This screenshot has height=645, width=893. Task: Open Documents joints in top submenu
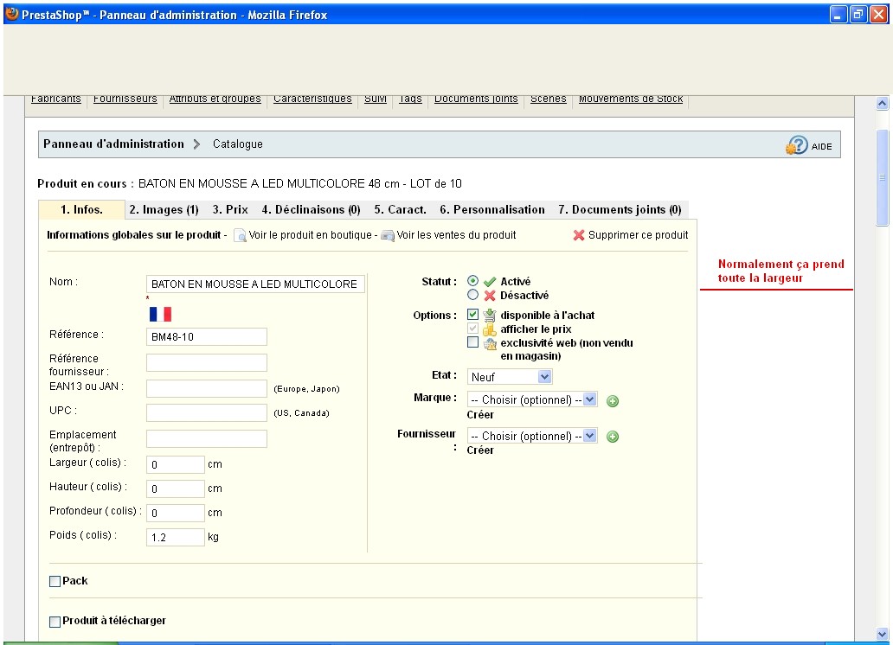476,99
